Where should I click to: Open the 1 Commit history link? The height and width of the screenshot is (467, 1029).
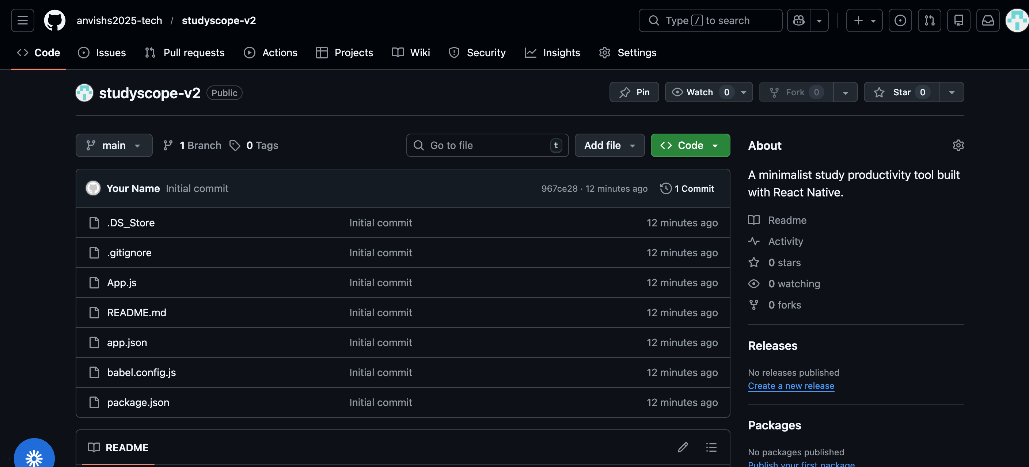coord(687,188)
